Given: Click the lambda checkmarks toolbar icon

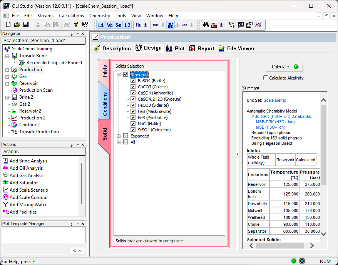Looking at the screenshot, I should pos(258,25).
